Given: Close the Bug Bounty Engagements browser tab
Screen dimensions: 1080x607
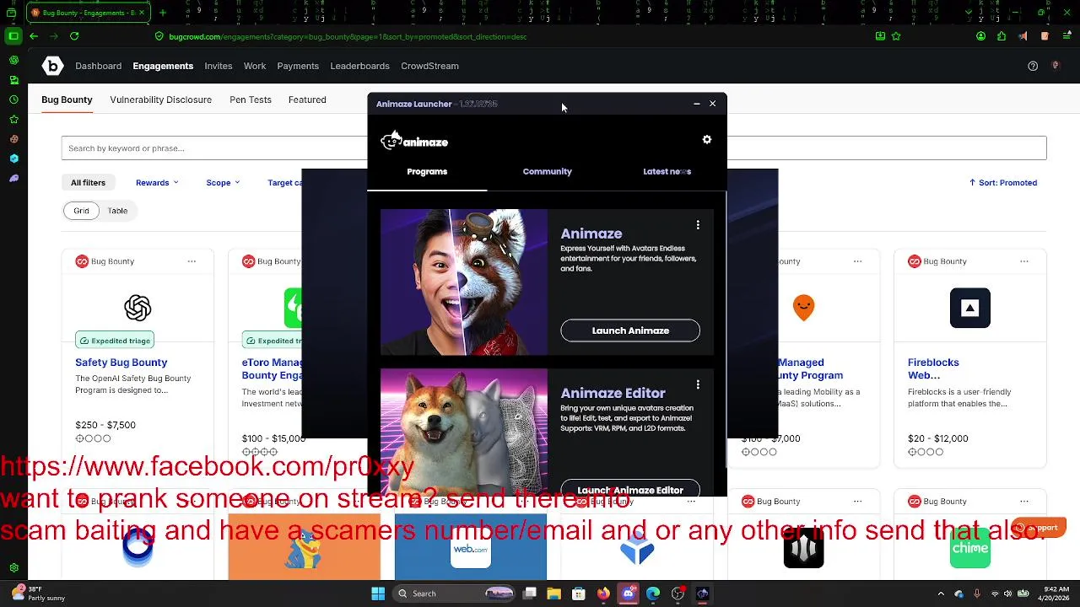Looking at the screenshot, I should pos(142,13).
